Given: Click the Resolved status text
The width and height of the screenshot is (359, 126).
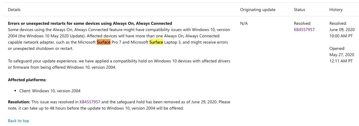Looking at the screenshot, I should [302, 23].
